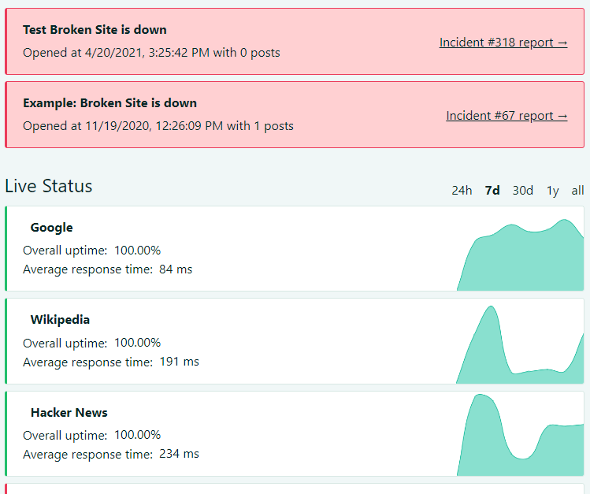Click the Live Status heading
This screenshot has height=494, width=590.
click(x=49, y=186)
